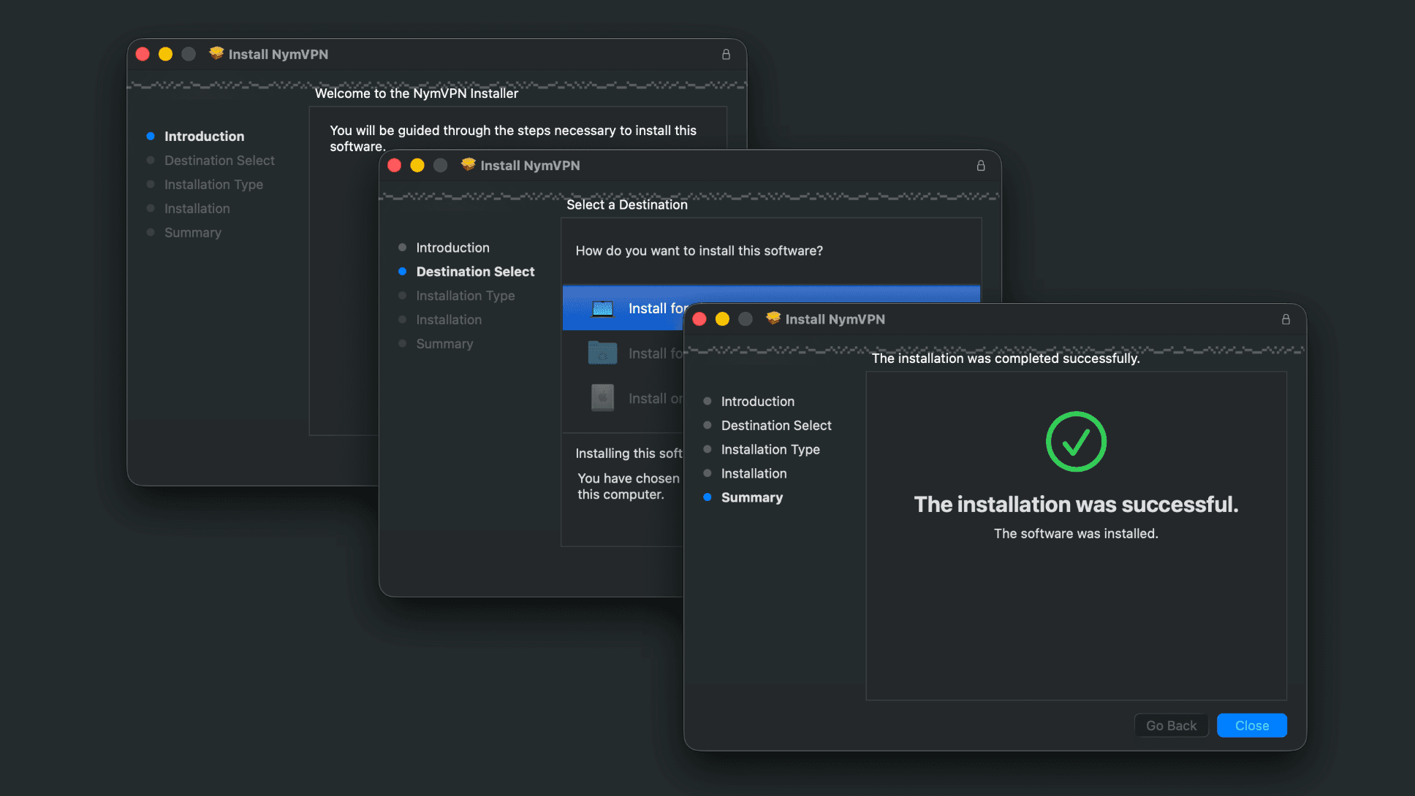The height and width of the screenshot is (796, 1415).
Task: Minimize the front installer window with the yellow button
Action: point(722,319)
